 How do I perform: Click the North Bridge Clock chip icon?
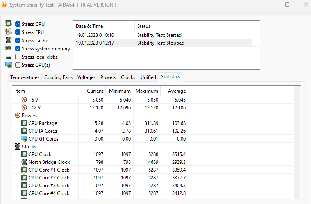24,162
